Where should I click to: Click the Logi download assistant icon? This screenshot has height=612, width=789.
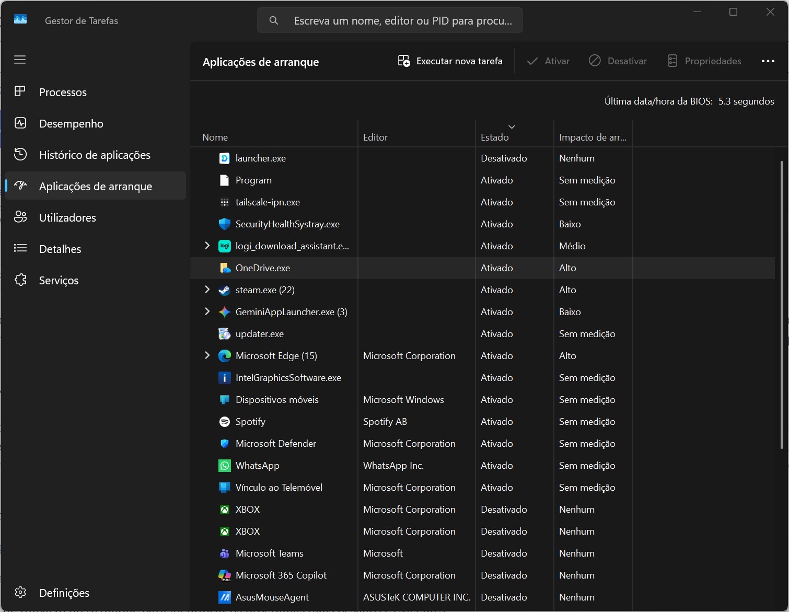(225, 246)
